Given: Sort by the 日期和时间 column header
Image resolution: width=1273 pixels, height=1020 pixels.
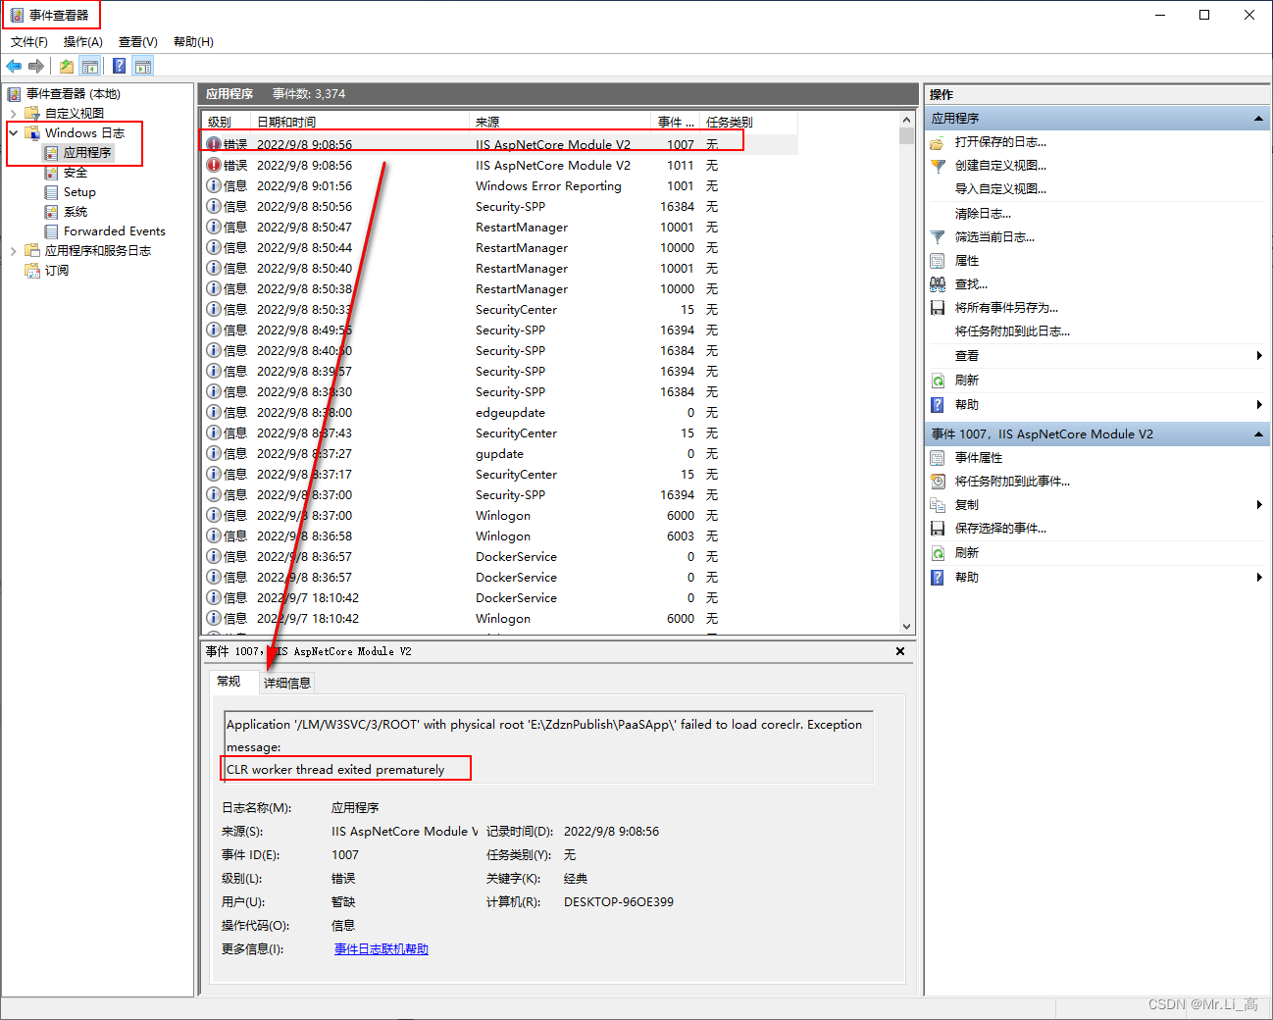Looking at the screenshot, I should (360, 123).
